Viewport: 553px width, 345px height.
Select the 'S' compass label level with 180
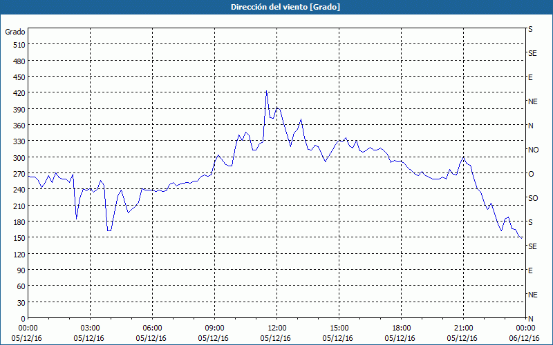tap(530, 222)
